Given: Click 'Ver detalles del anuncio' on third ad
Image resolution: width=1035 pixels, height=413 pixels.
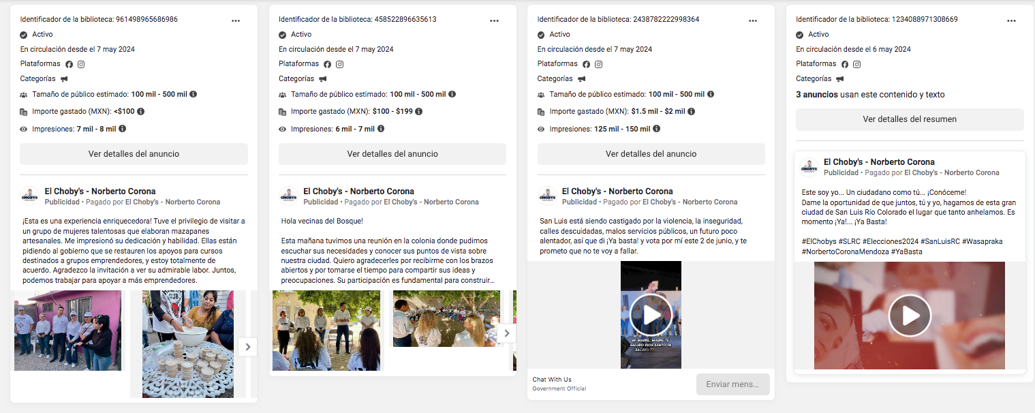Looking at the screenshot, I should point(651,154).
